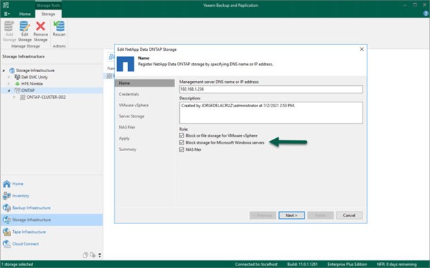
Task: Expand the HPE Nimble node
Action: click(9, 84)
